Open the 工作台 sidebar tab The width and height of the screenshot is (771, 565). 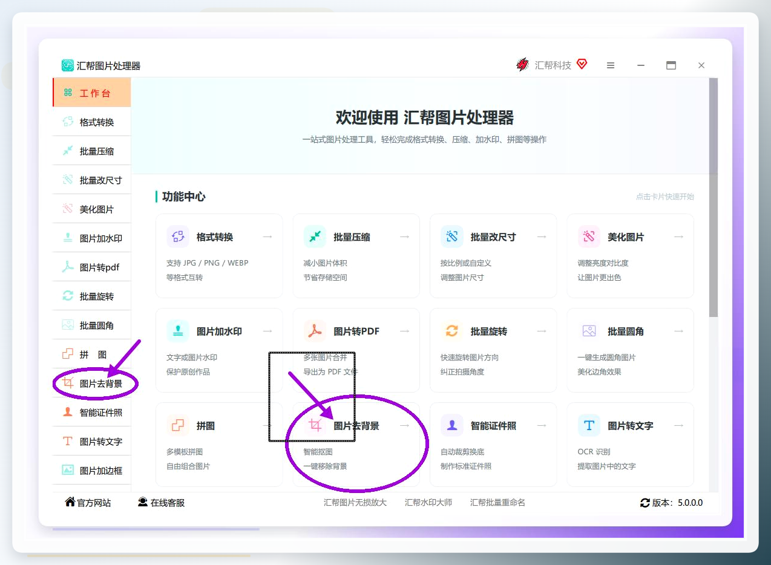pyautogui.click(x=92, y=93)
